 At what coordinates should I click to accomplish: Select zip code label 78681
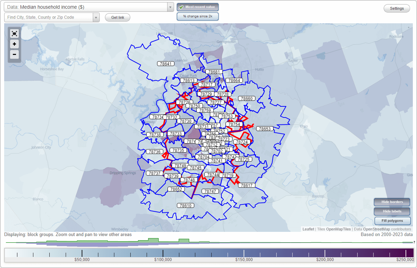pyautogui.click(x=214, y=72)
